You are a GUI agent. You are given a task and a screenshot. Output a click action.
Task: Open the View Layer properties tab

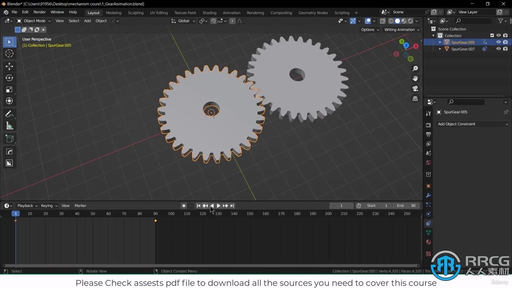pyautogui.click(x=428, y=144)
